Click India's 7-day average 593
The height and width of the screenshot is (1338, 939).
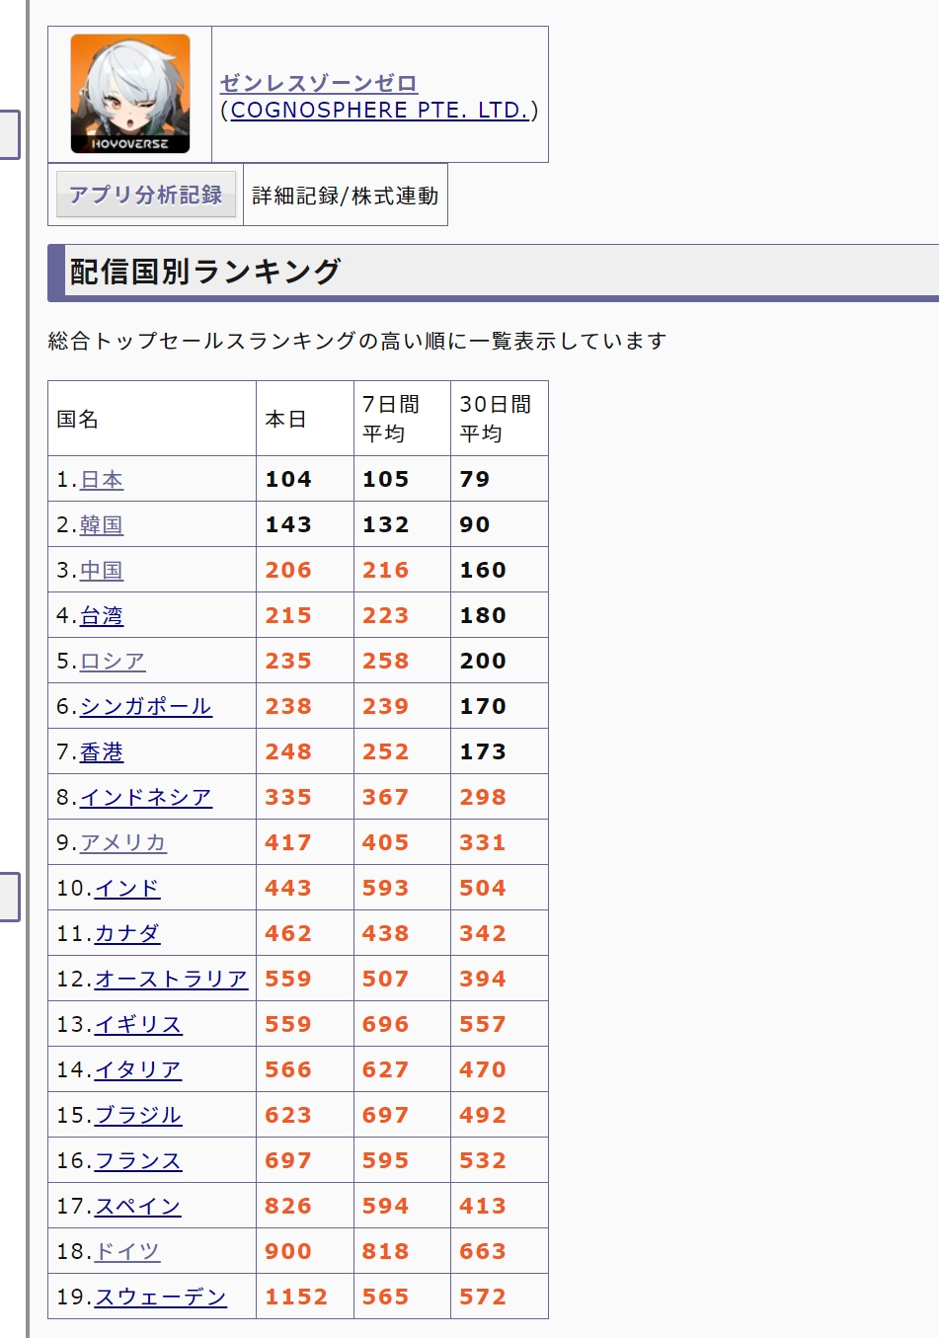tap(385, 889)
